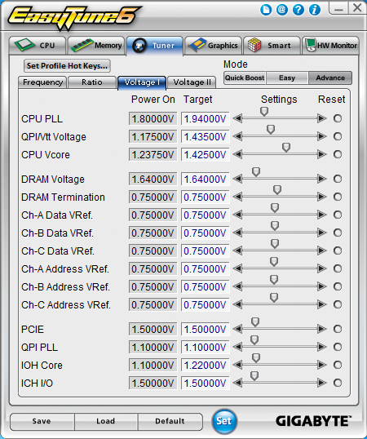367x439 pixels.
Task: Click the document icon in title bar
Action: pos(266,10)
